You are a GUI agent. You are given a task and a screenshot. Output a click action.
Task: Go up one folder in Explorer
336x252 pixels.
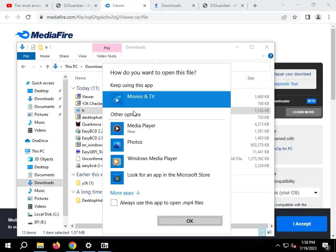pos(48,67)
